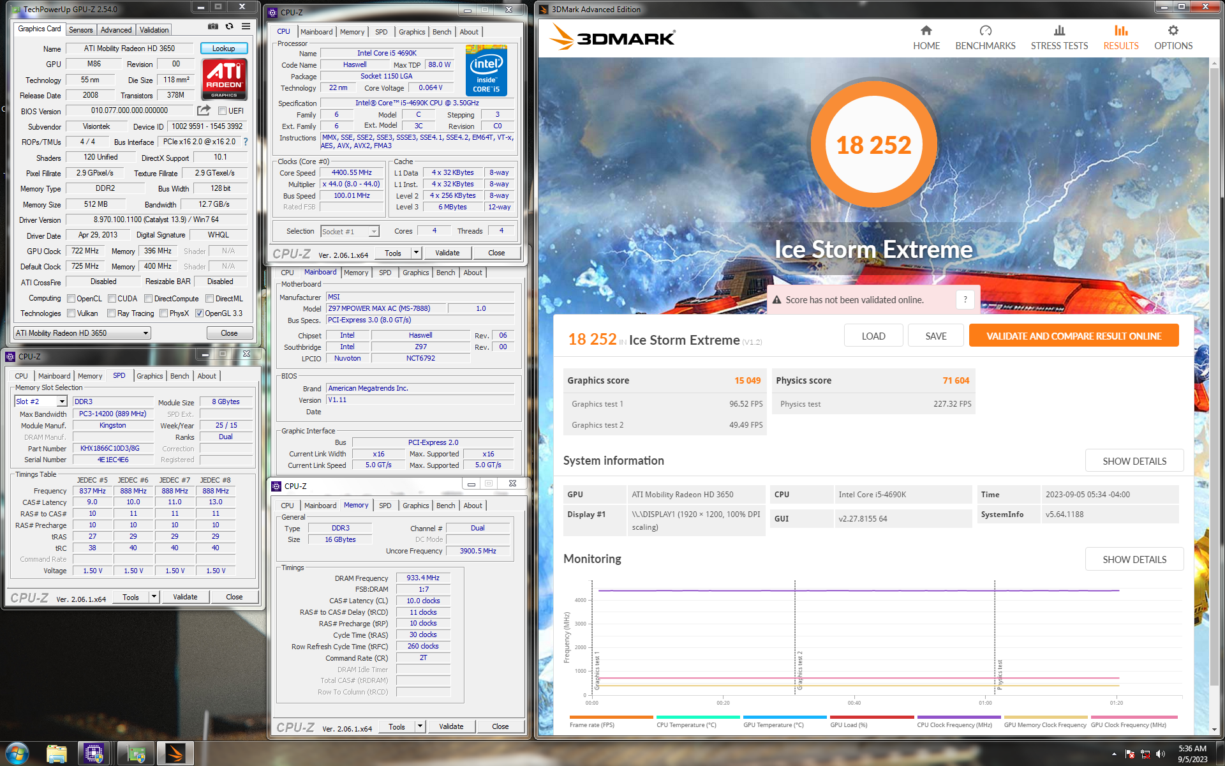Click the GPU-Z refresh icon
The width and height of the screenshot is (1225, 766).
click(230, 27)
